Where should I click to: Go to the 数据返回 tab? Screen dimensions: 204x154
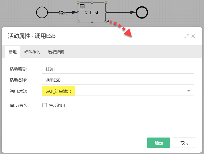(x=56, y=52)
